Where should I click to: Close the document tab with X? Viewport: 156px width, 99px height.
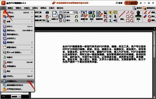pos(154,29)
